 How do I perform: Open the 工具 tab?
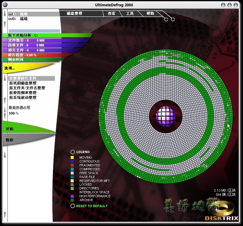tap(130, 13)
